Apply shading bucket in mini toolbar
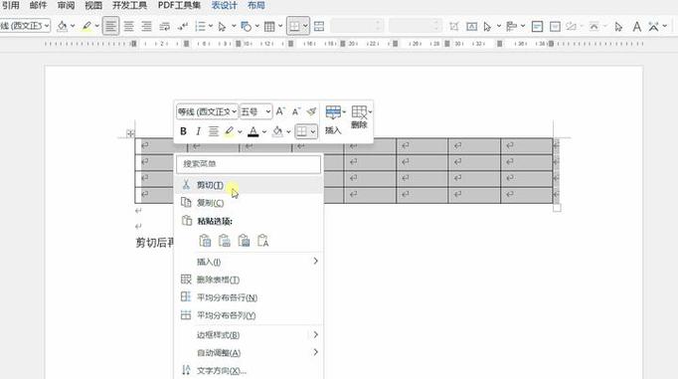Viewport: 678px width, 379px height. 277,131
